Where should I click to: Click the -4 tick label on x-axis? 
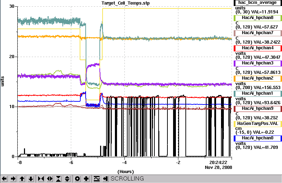coord(124,163)
